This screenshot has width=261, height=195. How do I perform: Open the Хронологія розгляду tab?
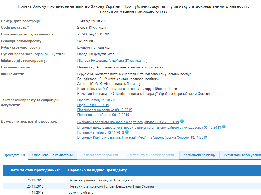(199, 155)
